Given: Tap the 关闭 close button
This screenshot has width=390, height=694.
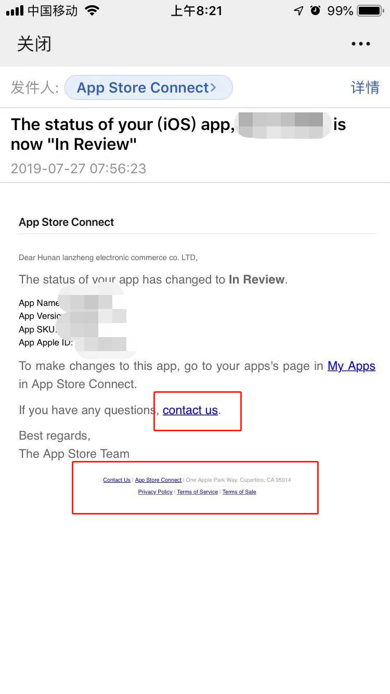Looking at the screenshot, I should click(x=34, y=44).
